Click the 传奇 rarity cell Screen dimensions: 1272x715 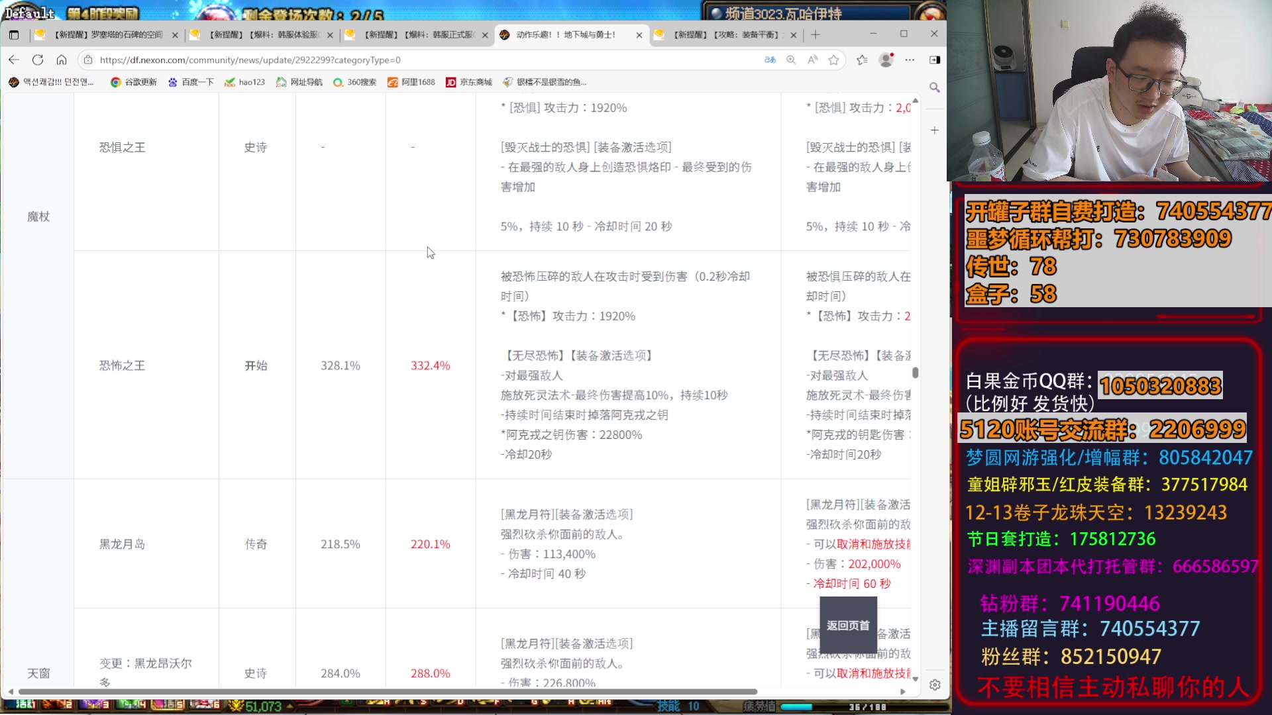[256, 544]
